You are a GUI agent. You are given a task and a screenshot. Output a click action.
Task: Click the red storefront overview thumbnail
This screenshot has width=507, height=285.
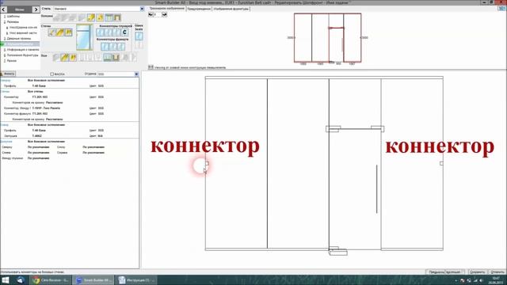[x=327, y=38]
